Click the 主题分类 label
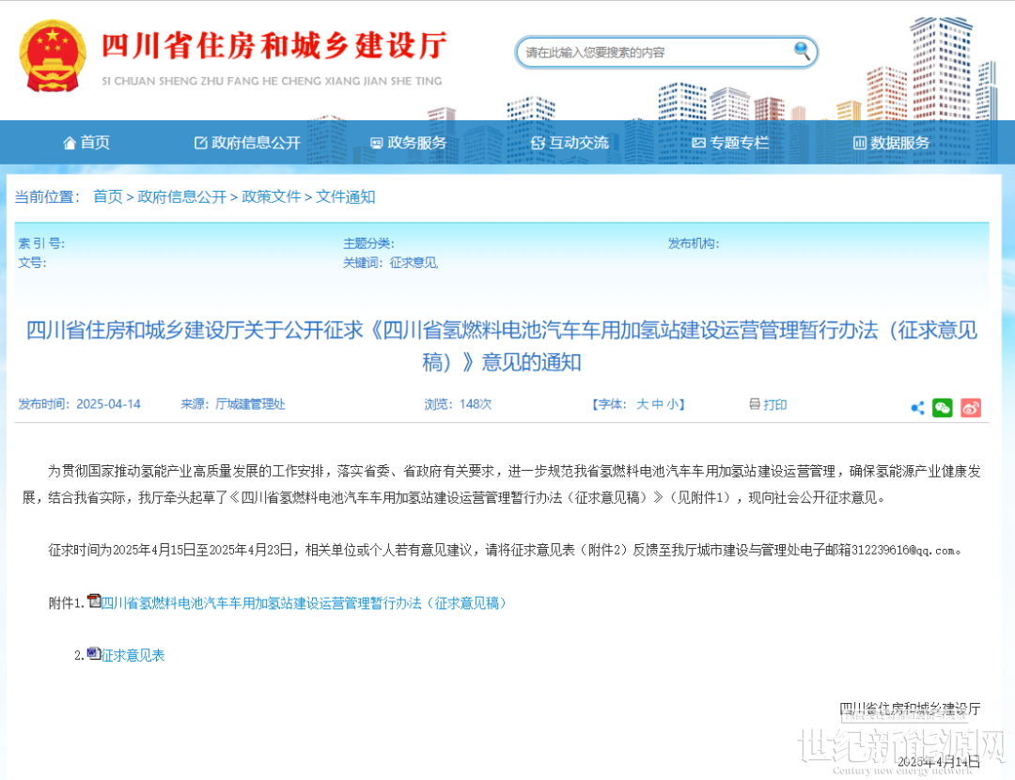The image size is (1015, 780). [368, 243]
